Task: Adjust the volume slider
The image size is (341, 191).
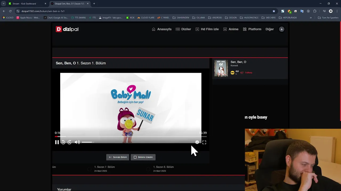Action: coord(88,142)
